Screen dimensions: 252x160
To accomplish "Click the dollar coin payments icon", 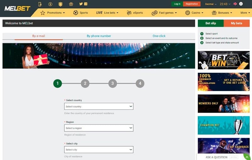I will [50, 4].
